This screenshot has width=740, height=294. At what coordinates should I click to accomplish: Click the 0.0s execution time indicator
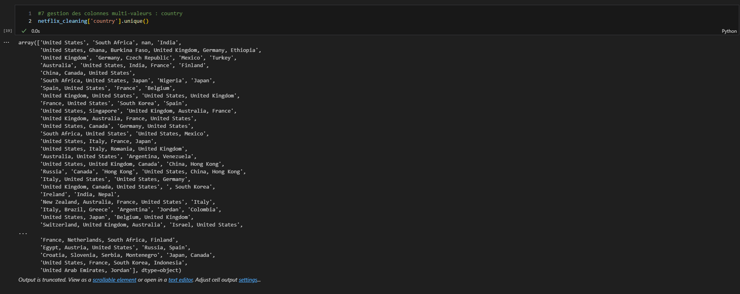click(x=36, y=31)
